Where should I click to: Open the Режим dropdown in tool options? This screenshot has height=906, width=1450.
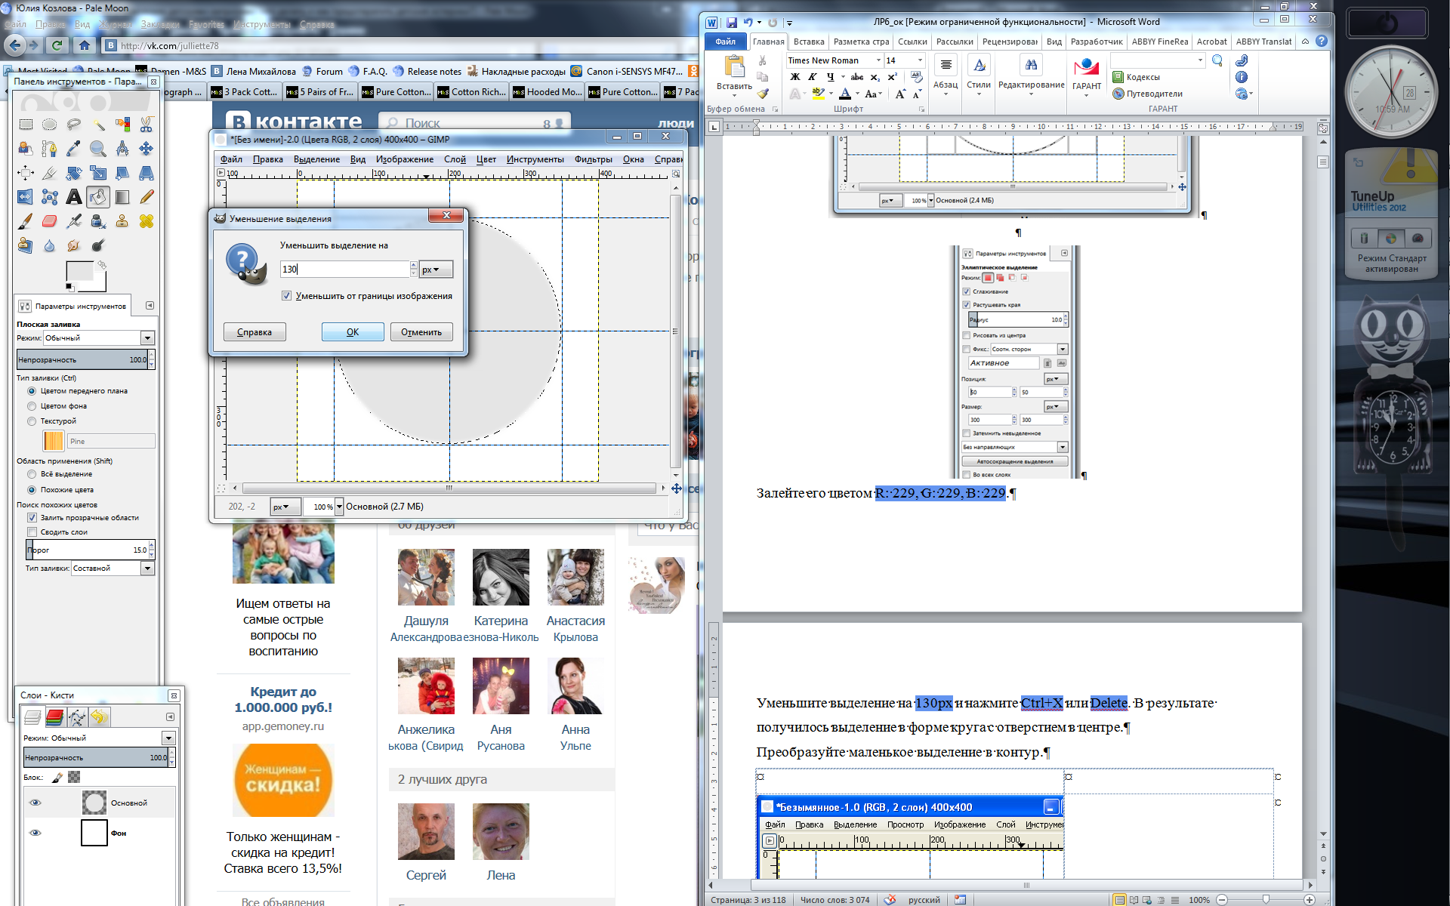pos(99,338)
